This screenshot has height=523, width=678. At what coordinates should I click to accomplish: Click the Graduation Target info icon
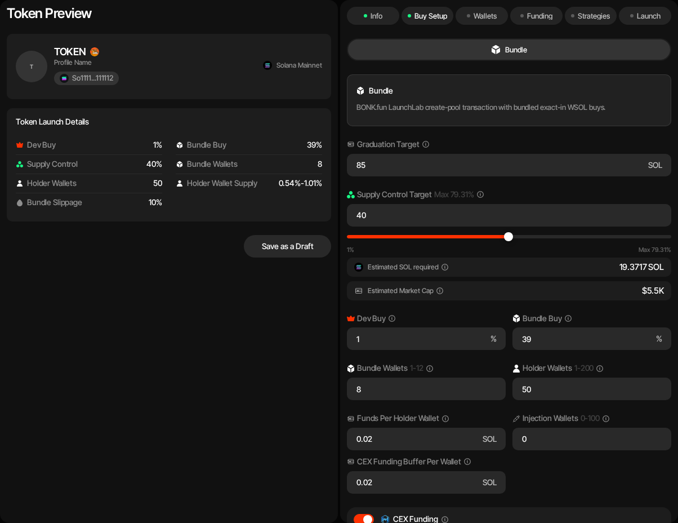tap(426, 144)
